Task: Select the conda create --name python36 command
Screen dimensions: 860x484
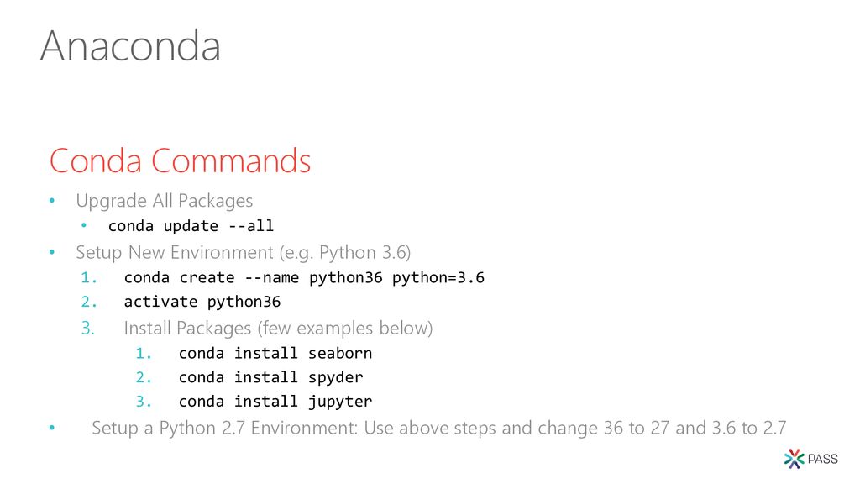Action: click(304, 277)
